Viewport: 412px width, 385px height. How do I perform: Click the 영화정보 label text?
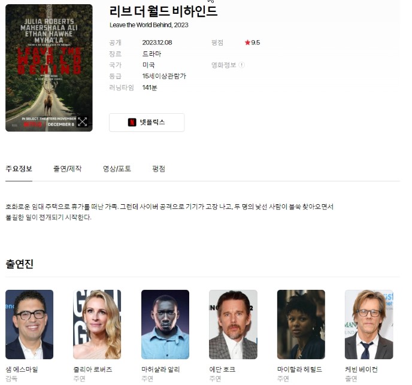tap(224, 65)
